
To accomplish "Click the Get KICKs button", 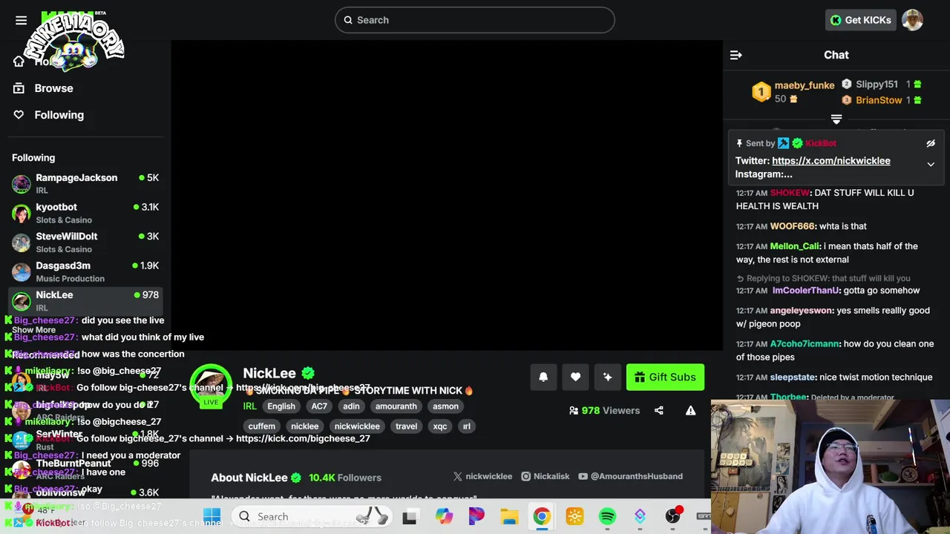I will [x=861, y=20].
